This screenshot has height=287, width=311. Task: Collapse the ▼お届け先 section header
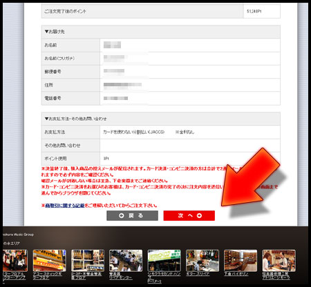[161, 32]
